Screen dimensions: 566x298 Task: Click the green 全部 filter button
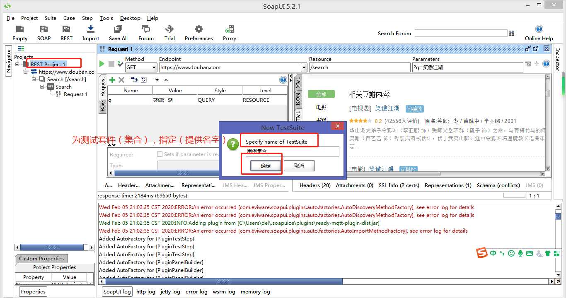click(321, 94)
